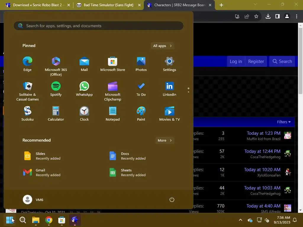Open a new Chrome tab

click(x=221, y=5)
